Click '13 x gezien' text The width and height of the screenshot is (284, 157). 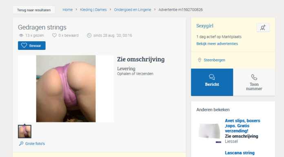[34, 35]
